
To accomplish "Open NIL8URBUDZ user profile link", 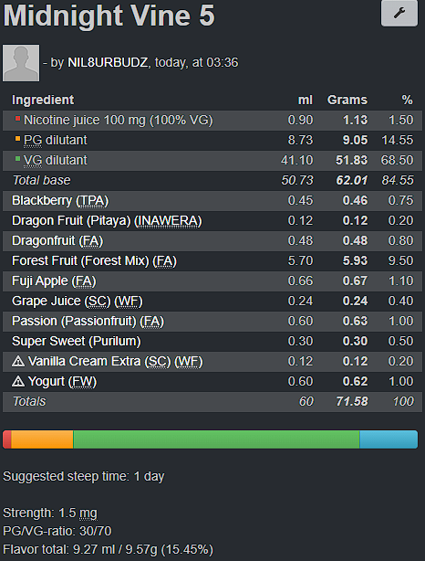I will [x=108, y=63].
